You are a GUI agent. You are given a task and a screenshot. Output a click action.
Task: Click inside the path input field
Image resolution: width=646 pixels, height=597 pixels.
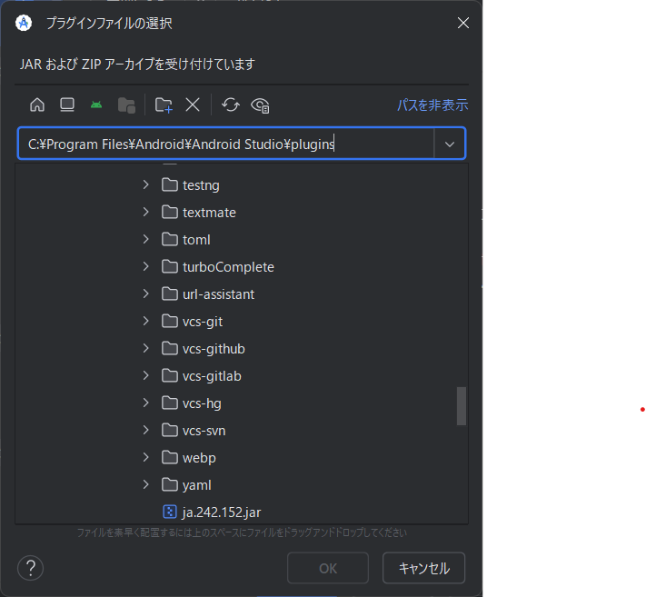coord(225,144)
